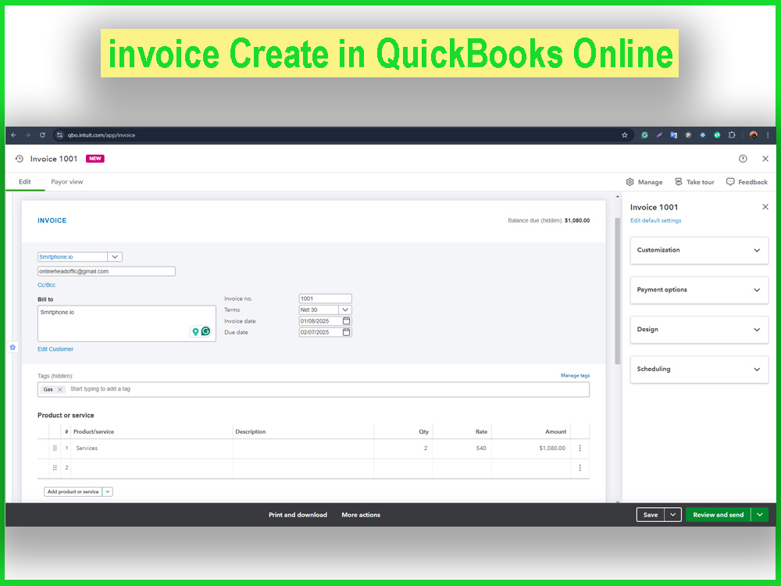Click the Amount cell $1,080.00

[530, 448]
